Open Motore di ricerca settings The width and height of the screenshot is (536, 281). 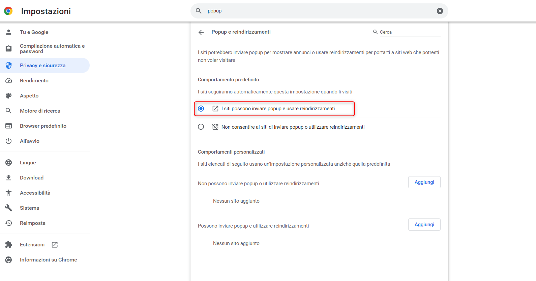pos(40,111)
